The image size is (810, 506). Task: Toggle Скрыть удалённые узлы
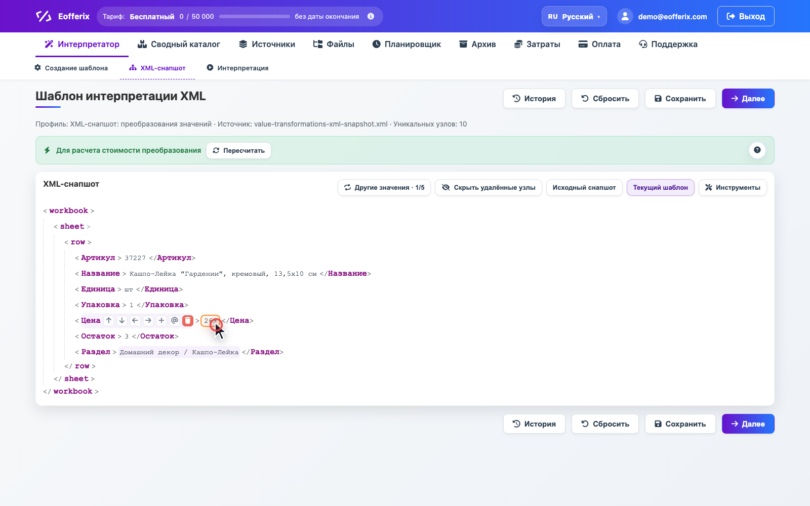489,187
